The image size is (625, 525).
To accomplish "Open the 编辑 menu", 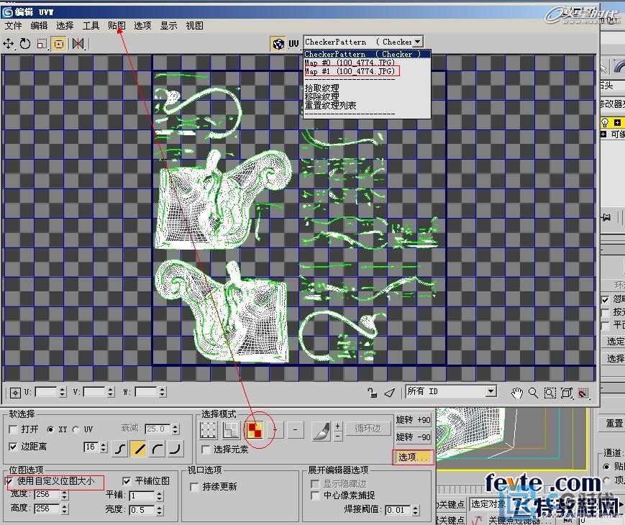I will [x=39, y=25].
